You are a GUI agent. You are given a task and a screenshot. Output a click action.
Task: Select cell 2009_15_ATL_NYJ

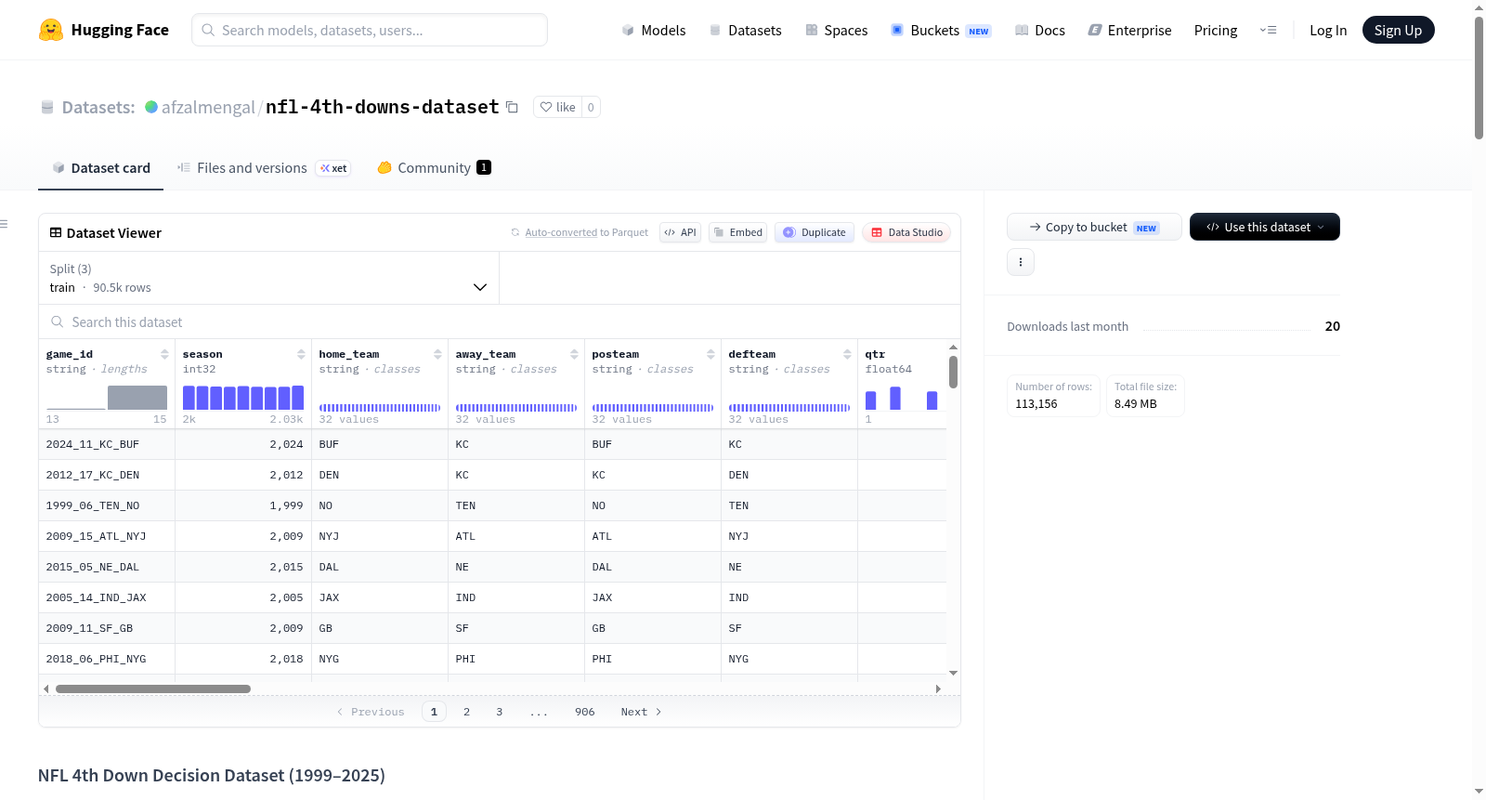click(107, 536)
